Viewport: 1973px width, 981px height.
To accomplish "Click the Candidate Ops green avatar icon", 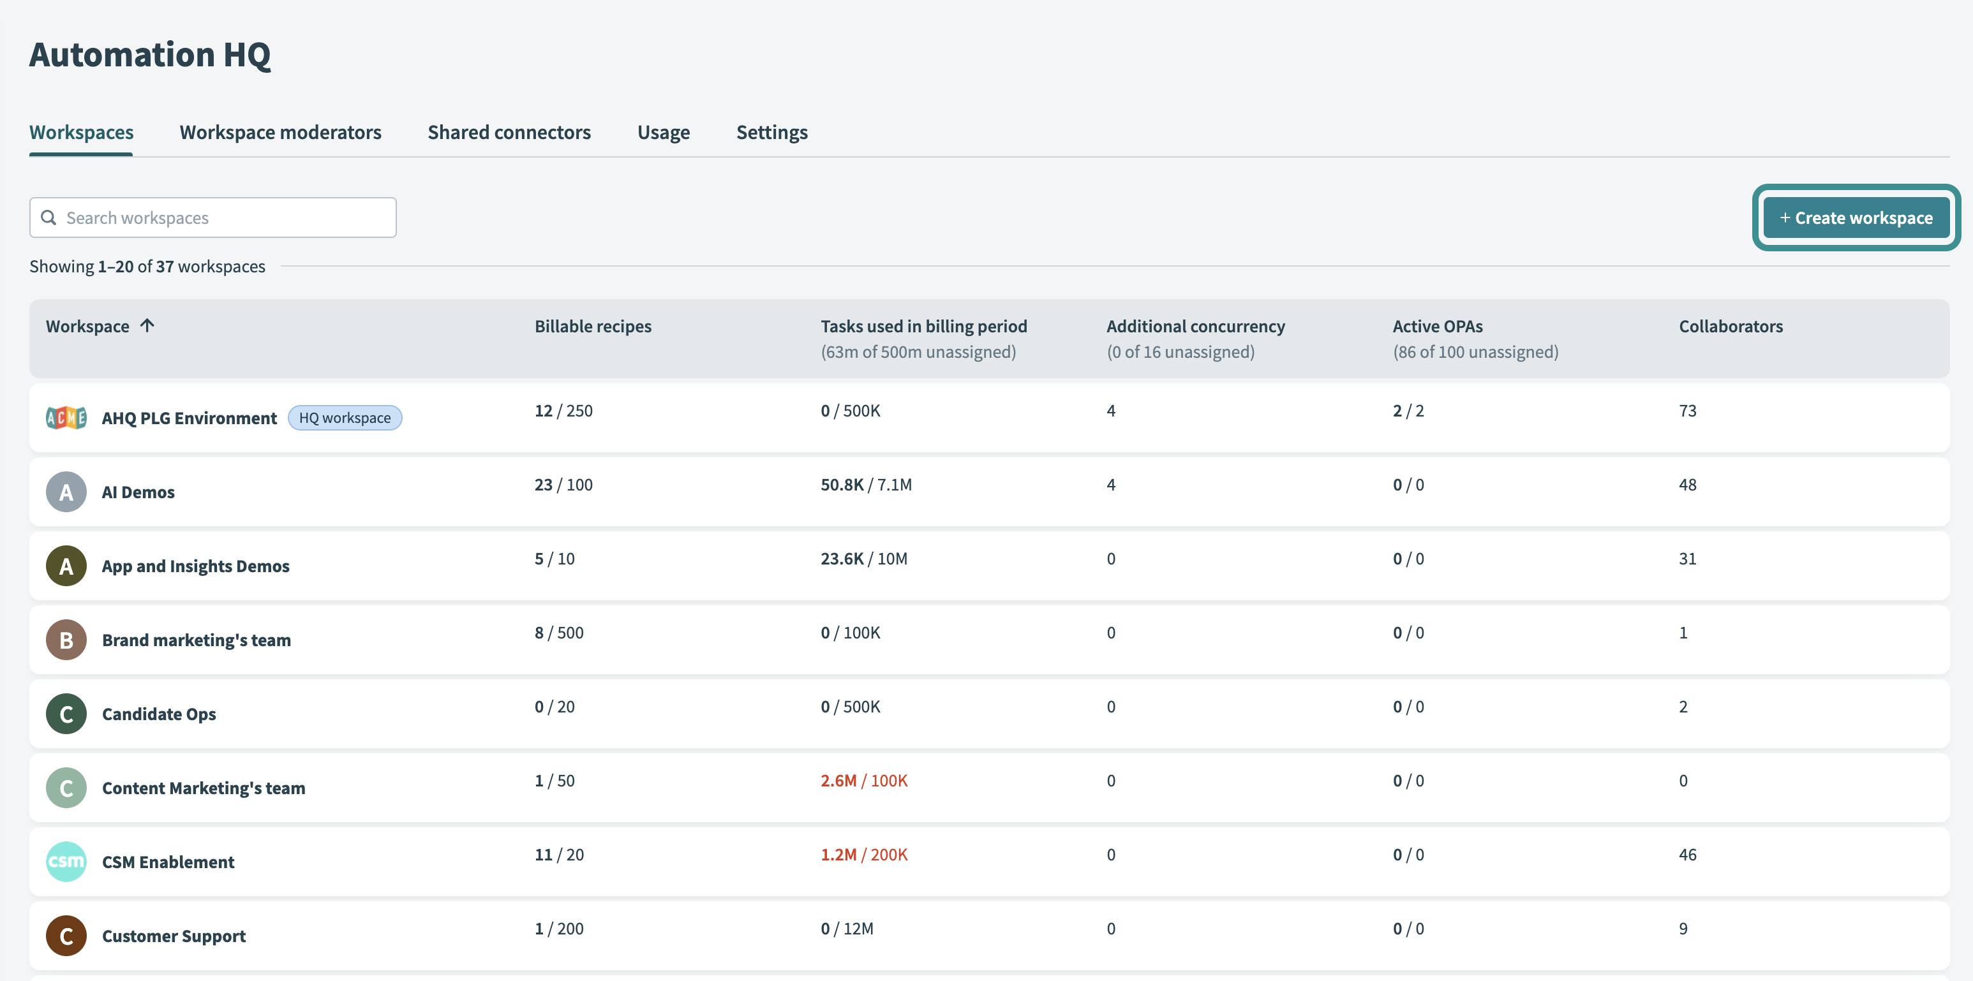I will 66,714.
